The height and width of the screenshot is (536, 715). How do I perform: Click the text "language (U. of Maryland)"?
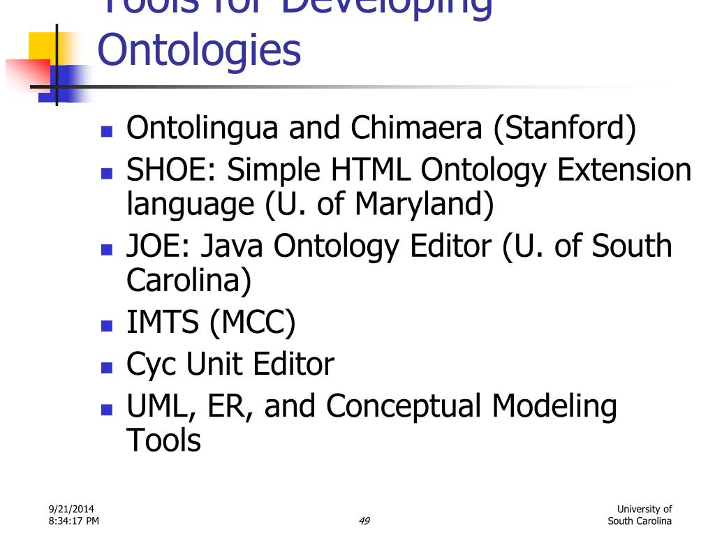tap(310, 204)
